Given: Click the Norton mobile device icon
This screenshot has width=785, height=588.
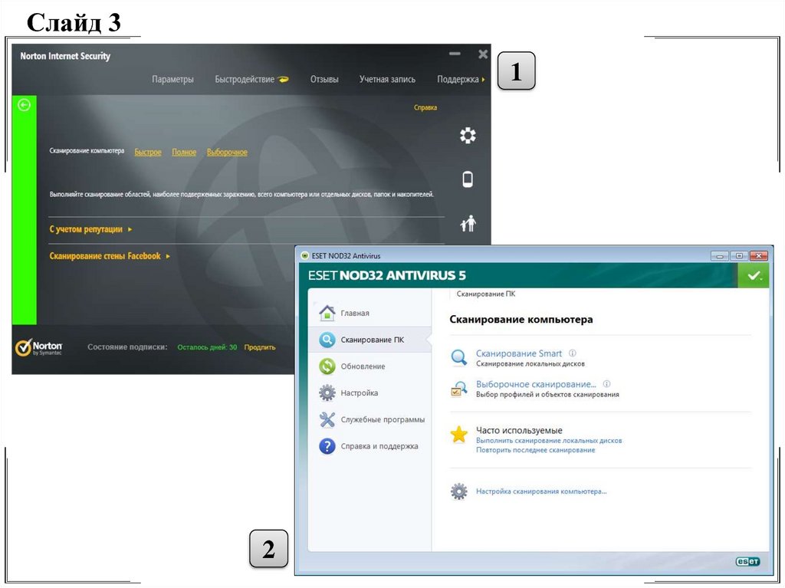Looking at the screenshot, I should pos(468,179).
